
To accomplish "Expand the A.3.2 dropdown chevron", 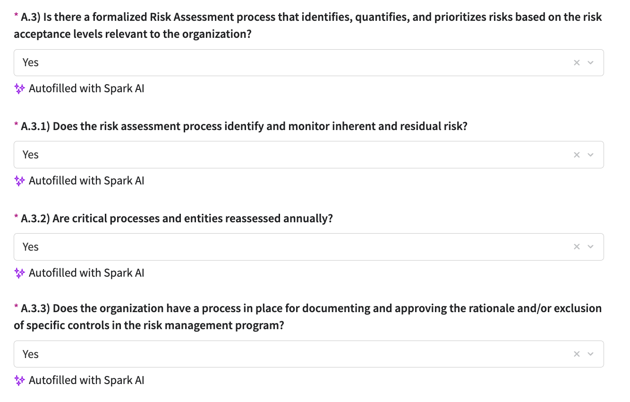I will click(x=590, y=246).
